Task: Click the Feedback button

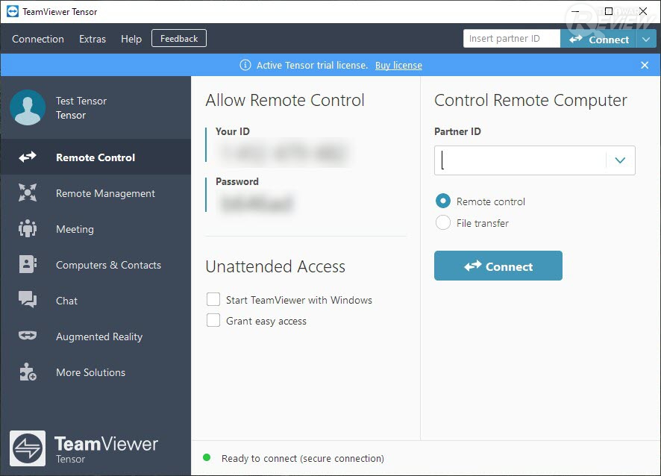Action: pos(179,38)
